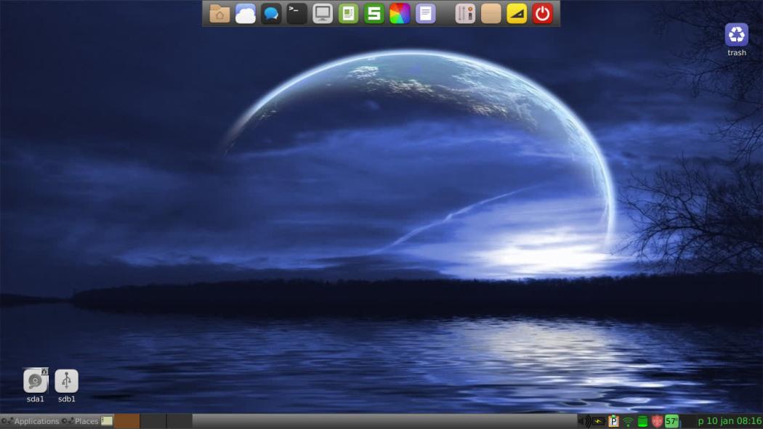Switch to the third workspace
This screenshot has height=429, width=763.
179,421
